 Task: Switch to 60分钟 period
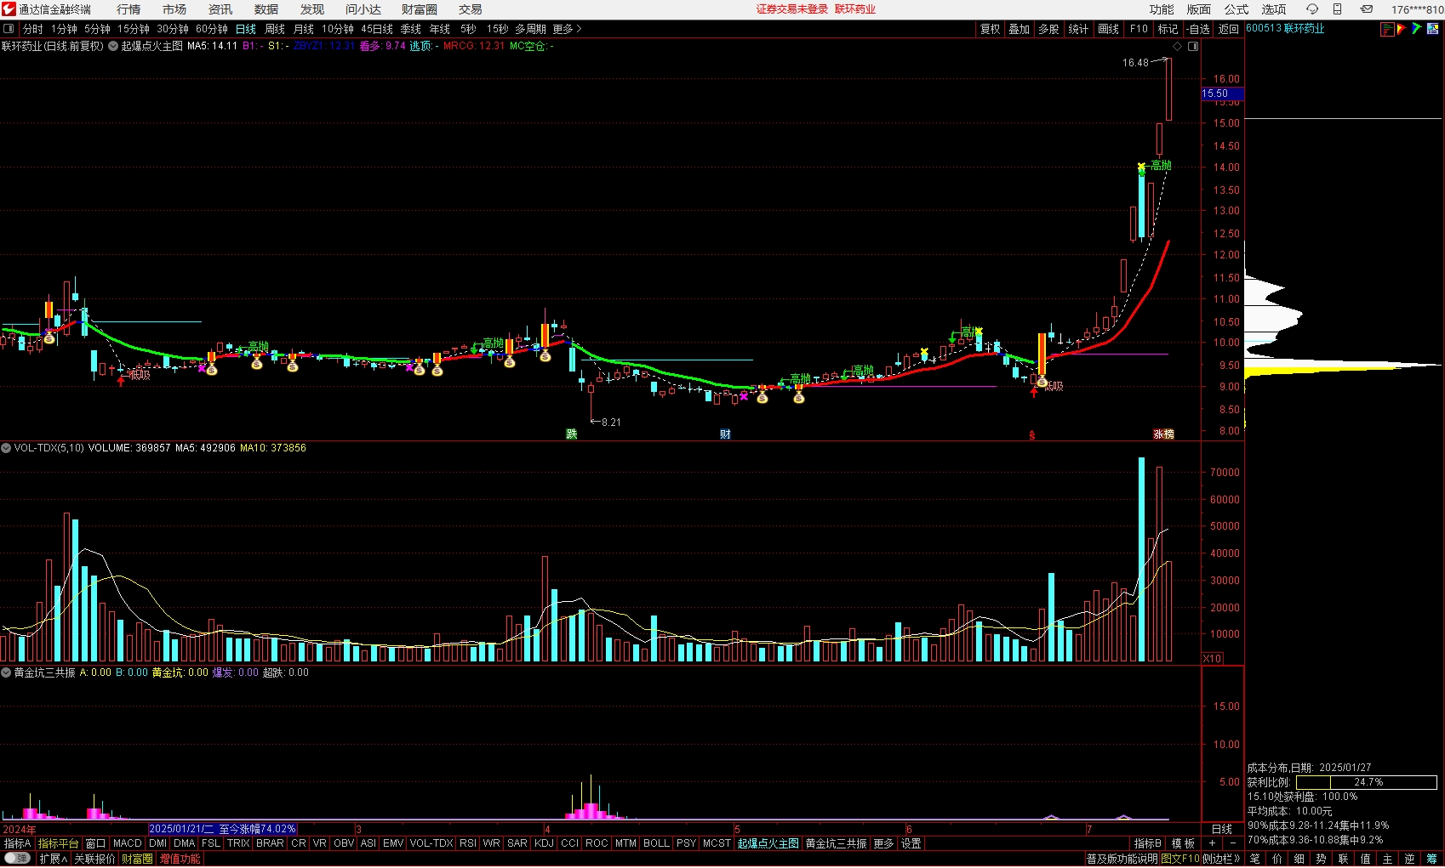(x=212, y=29)
